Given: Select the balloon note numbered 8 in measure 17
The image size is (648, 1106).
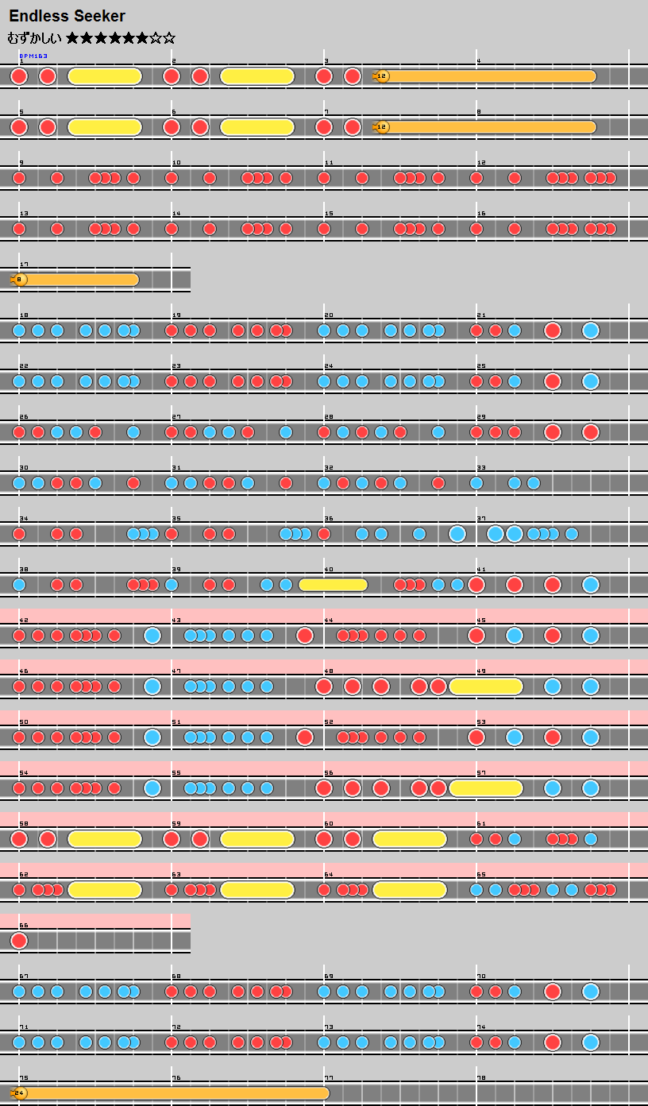Looking at the screenshot, I should click(x=20, y=280).
